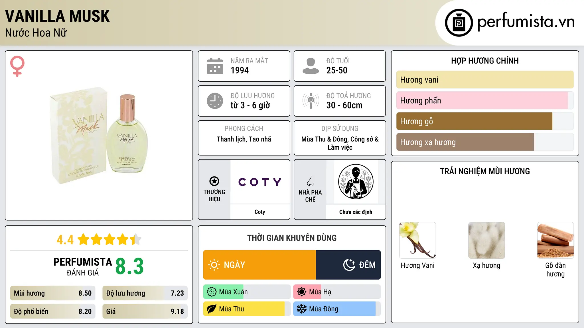Click the snowflake icon for Mùa Đông

point(302,309)
